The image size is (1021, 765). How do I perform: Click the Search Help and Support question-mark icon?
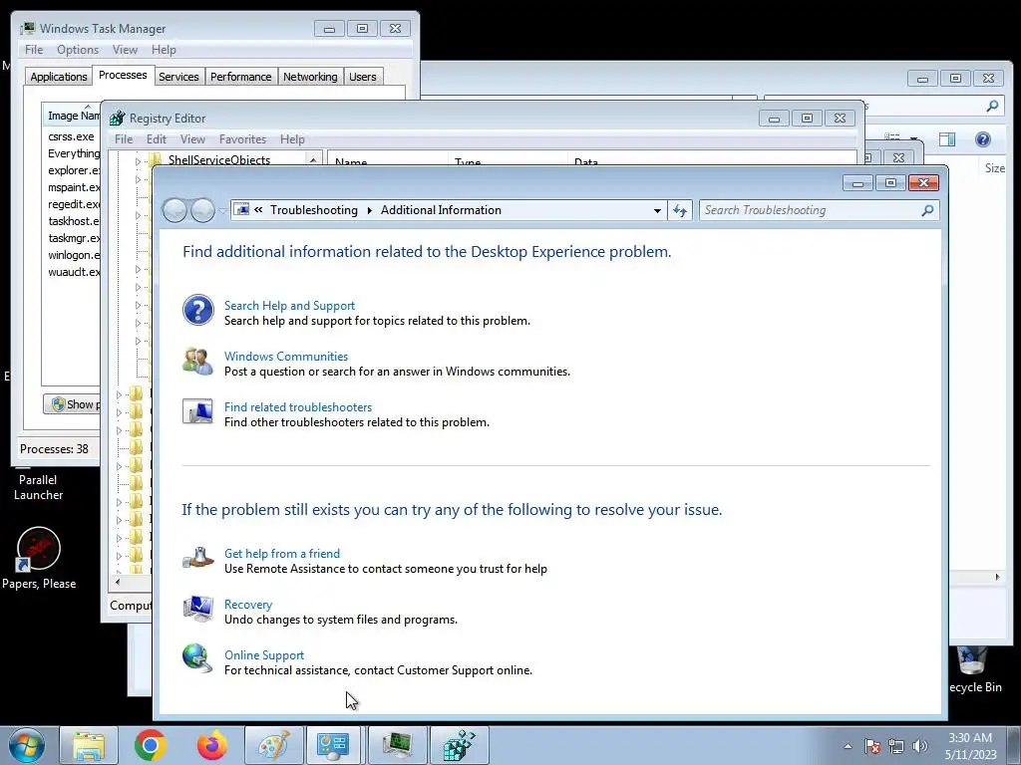pos(198,310)
